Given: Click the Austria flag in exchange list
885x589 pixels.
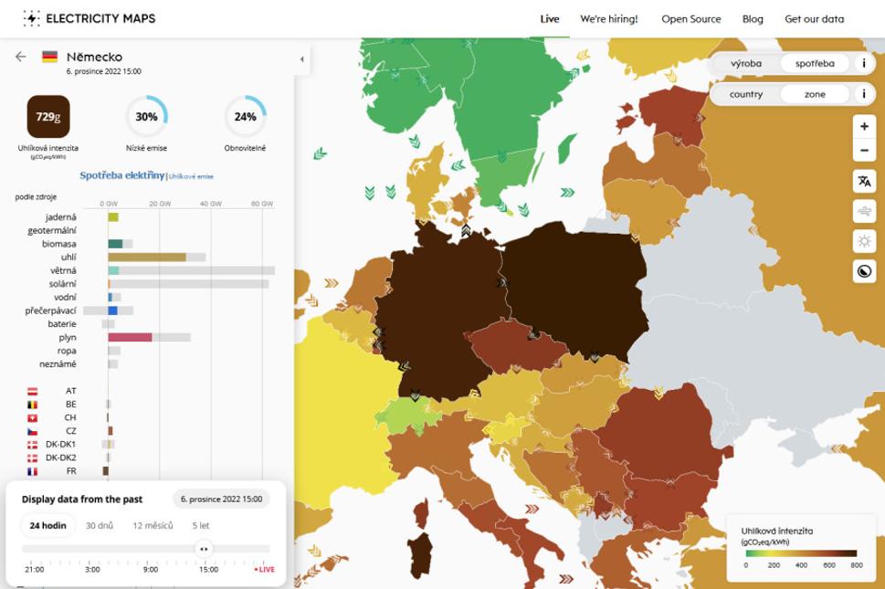Looking at the screenshot, I should 33,391.
